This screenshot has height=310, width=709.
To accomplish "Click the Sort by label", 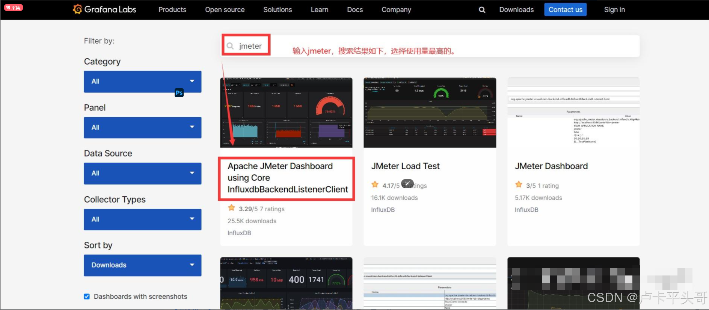I will pyautogui.click(x=98, y=245).
